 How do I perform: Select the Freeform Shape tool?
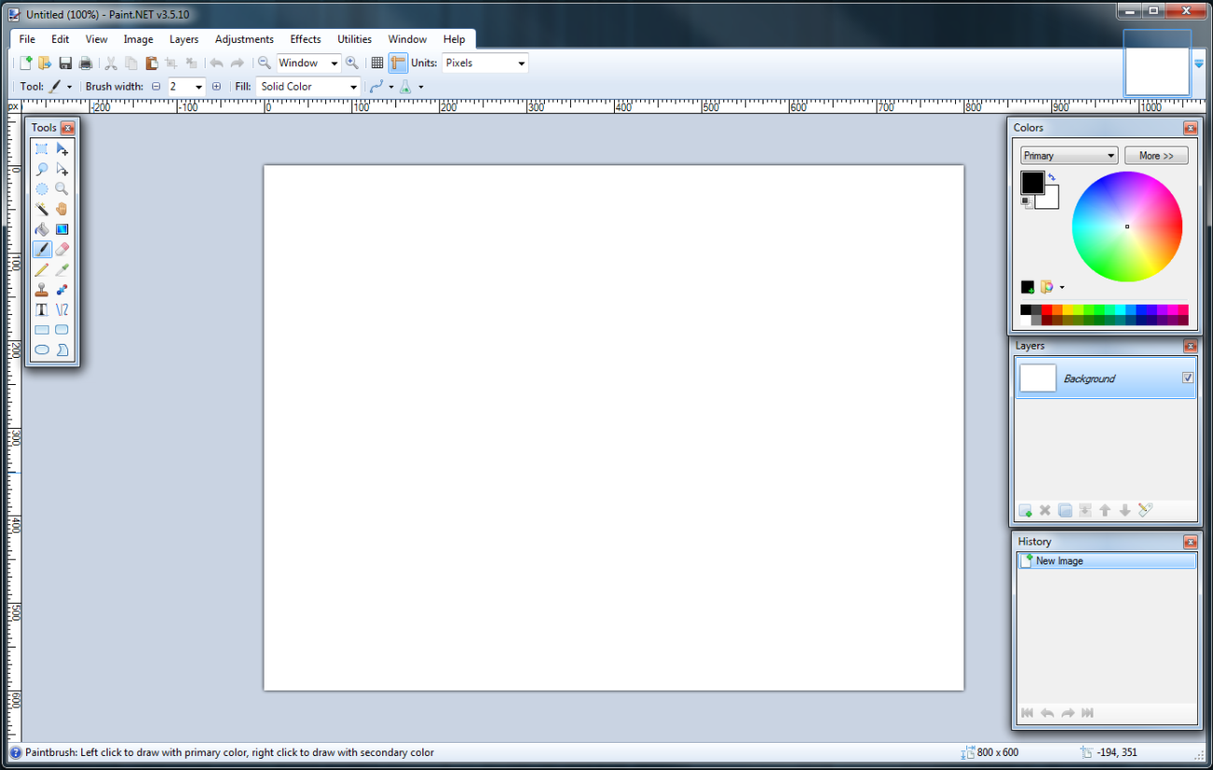click(x=62, y=349)
